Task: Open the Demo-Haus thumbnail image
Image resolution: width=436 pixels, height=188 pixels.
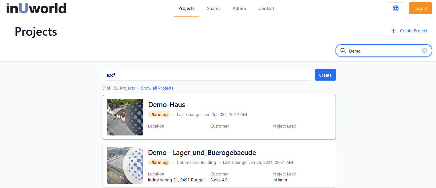Action: [125, 117]
